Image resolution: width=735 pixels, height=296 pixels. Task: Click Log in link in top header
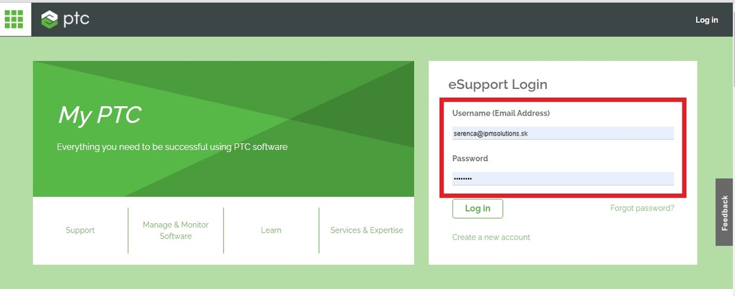[x=706, y=20]
